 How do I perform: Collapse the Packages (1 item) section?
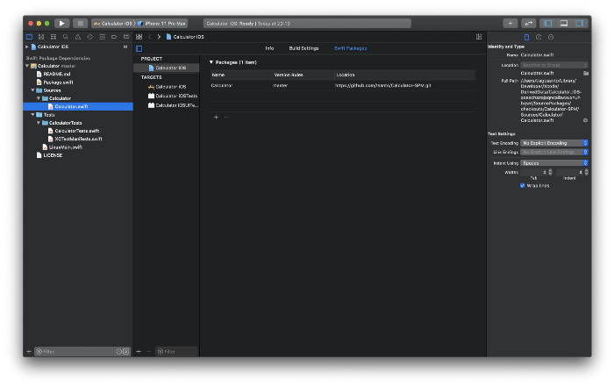(x=211, y=62)
